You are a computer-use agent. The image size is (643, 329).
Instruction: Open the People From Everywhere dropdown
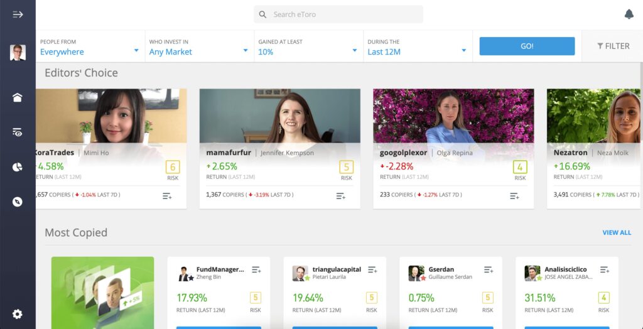click(x=90, y=46)
